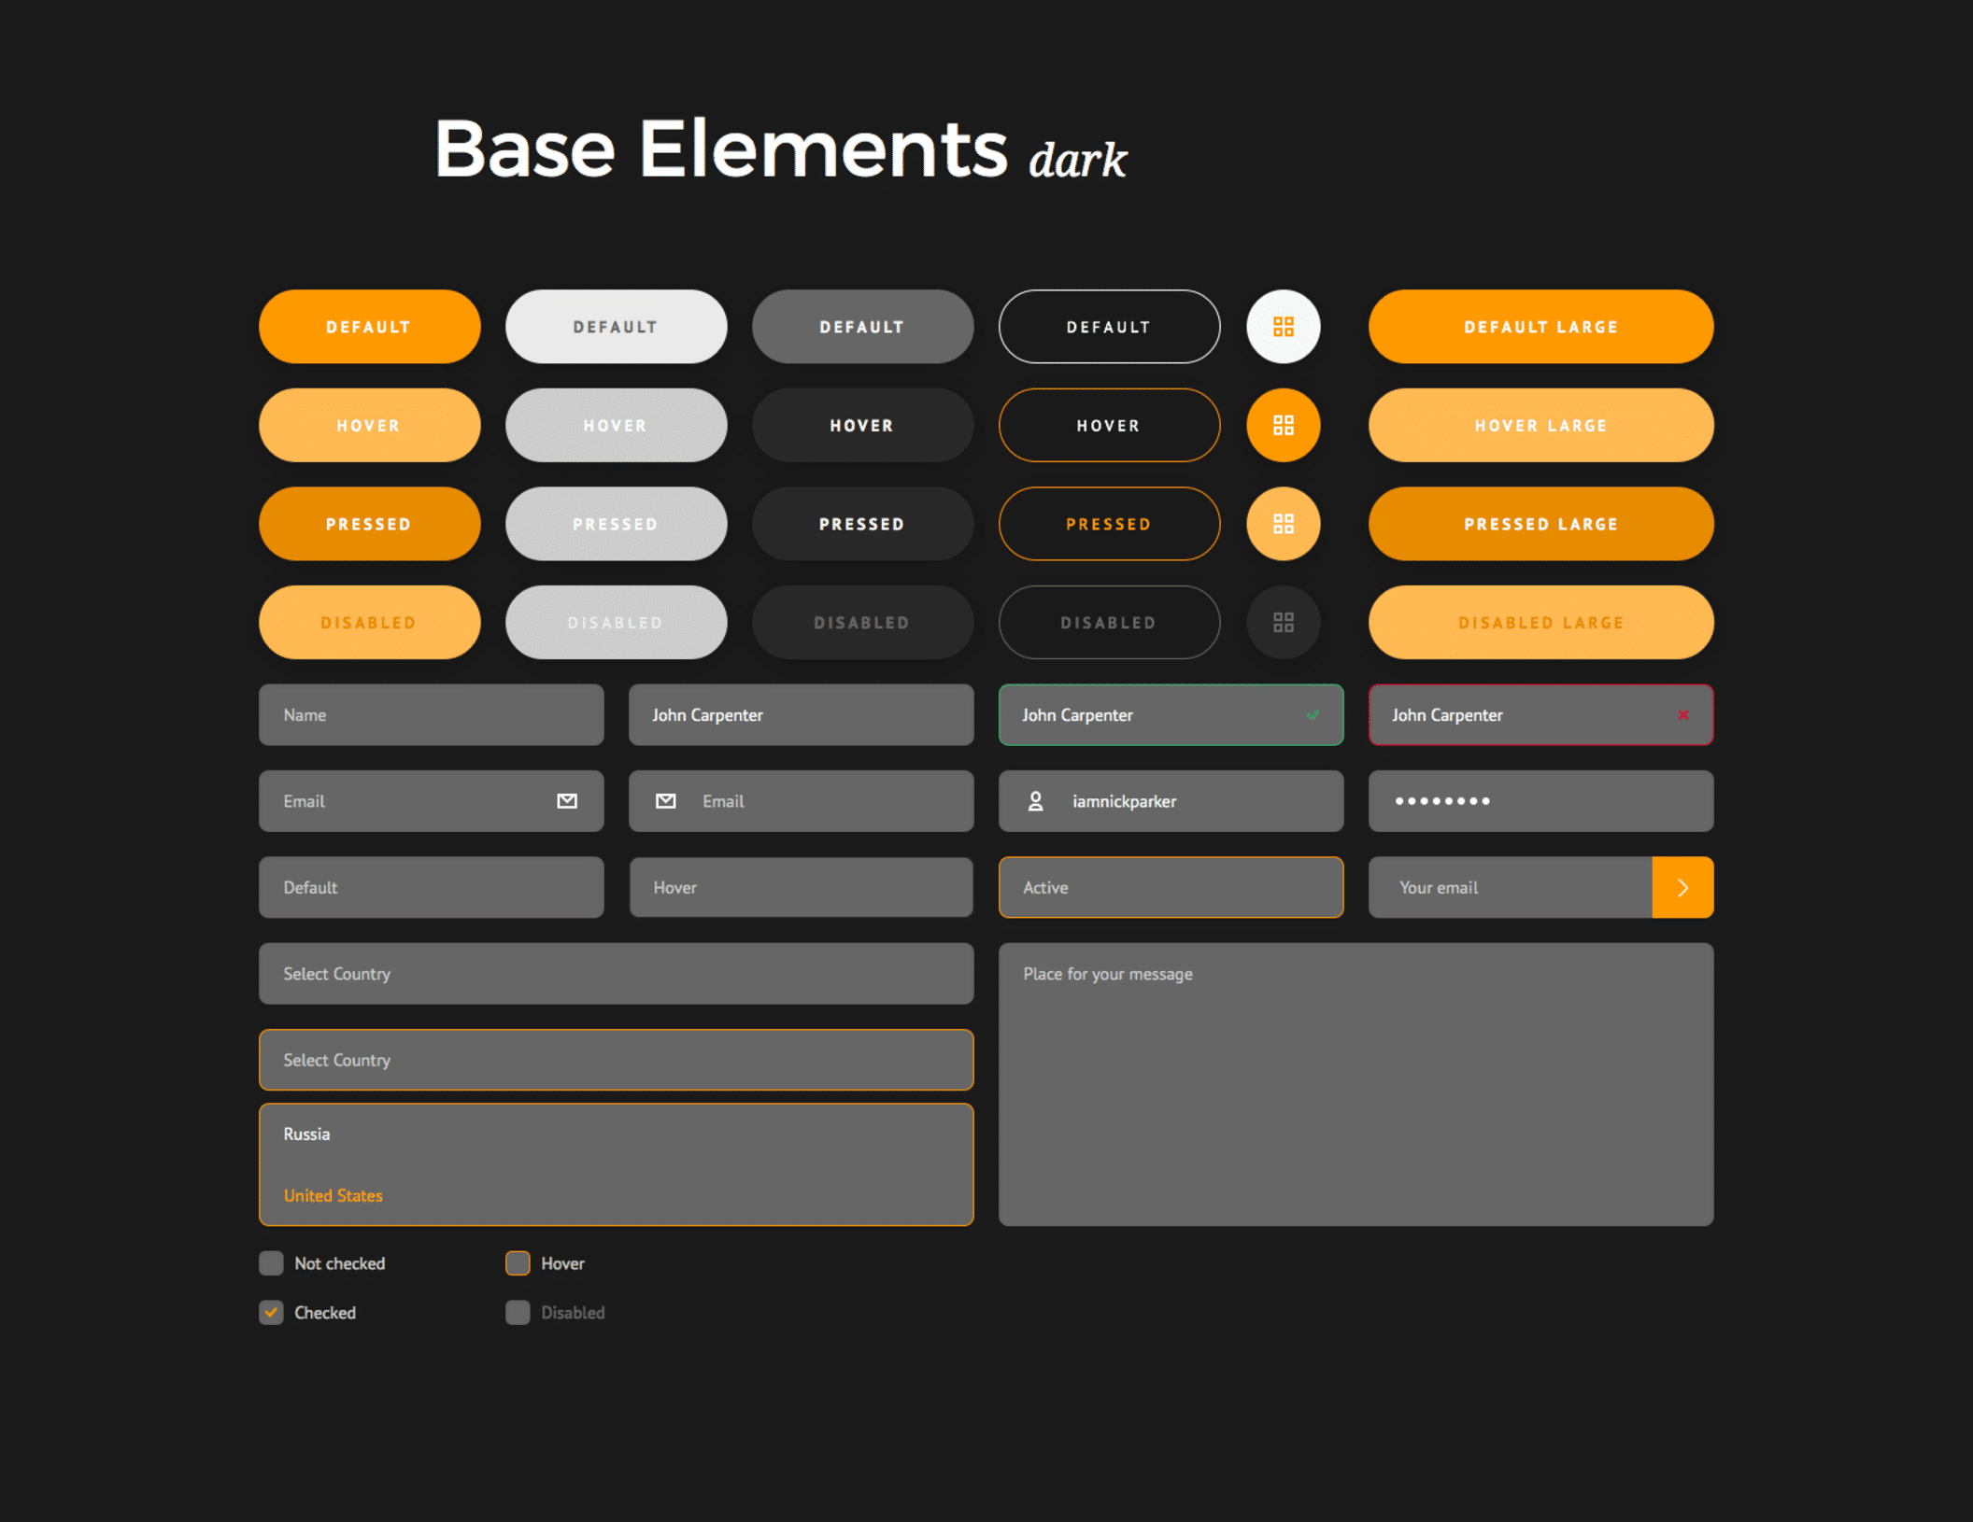Click the outlined PRESSED button with orange text

click(x=1109, y=524)
